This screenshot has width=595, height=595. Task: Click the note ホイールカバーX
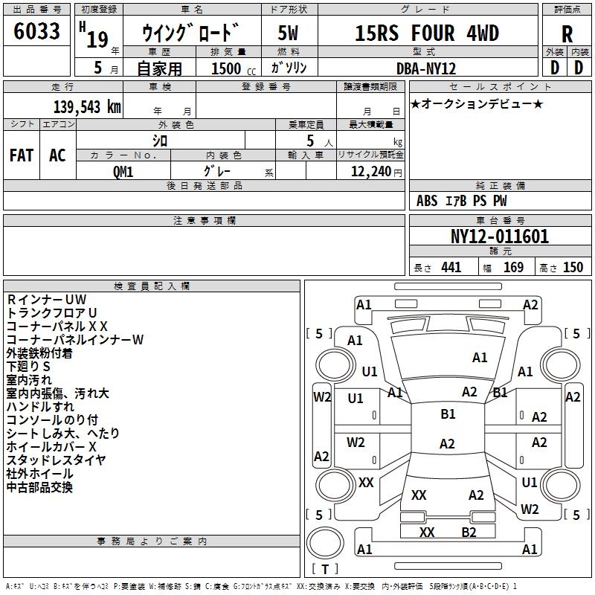click(51, 447)
